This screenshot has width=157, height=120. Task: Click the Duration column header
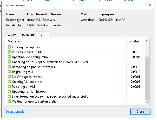[135, 41]
